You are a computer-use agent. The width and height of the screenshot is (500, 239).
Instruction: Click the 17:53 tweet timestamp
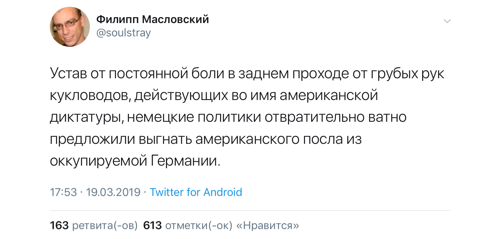tap(63, 192)
